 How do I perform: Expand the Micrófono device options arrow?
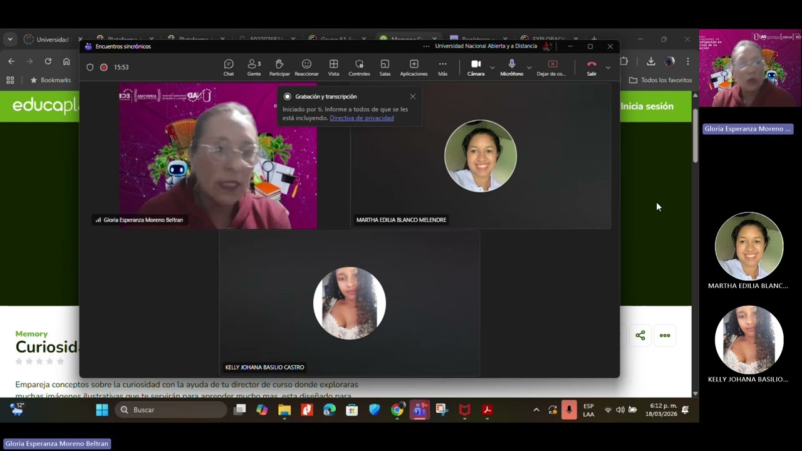click(529, 67)
